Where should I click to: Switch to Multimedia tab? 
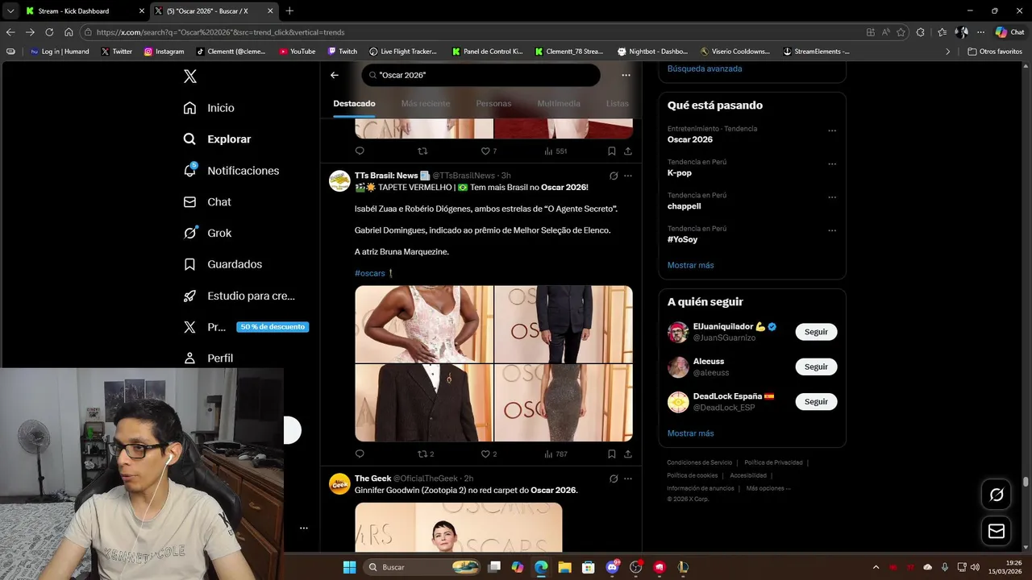[x=559, y=103]
